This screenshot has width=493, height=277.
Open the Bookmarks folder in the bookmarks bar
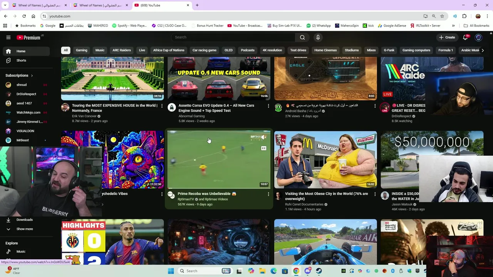click(25, 26)
